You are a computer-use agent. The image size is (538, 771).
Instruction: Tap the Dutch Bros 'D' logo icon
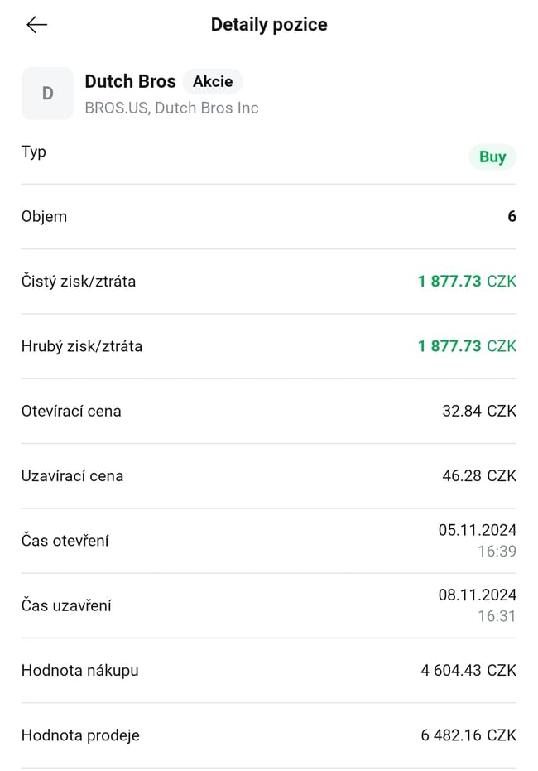point(47,94)
